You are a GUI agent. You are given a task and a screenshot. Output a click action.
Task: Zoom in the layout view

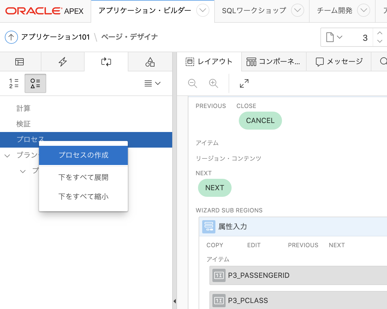(x=214, y=83)
